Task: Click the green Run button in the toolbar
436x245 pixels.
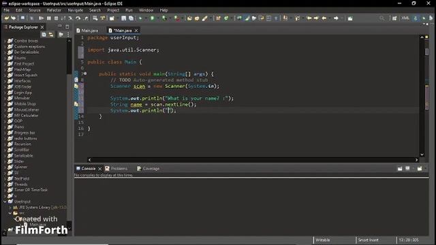Action: (x=153, y=18)
